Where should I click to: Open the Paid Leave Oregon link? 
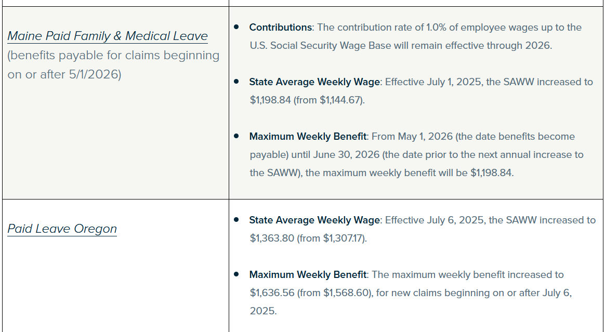[62, 229]
